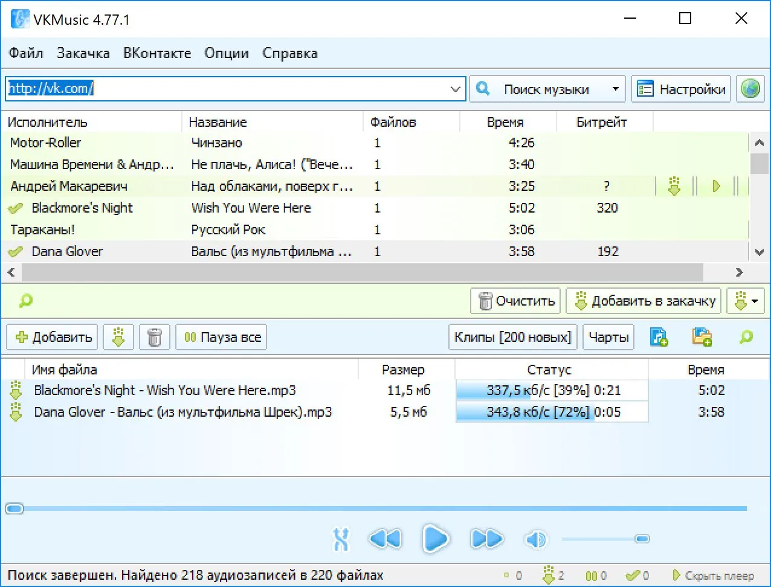Expand the URL address dropdown arrow
This screenshot has height=587, width=771.
(x=456, y=89)
